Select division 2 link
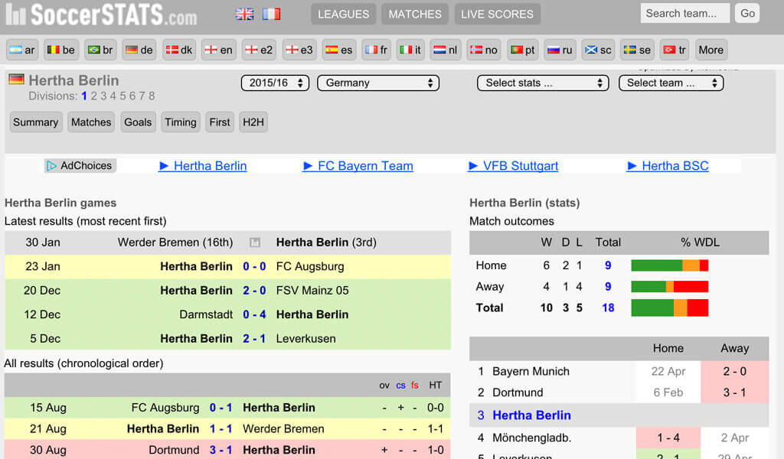The image size is (784, 459). tap(93, 96)
